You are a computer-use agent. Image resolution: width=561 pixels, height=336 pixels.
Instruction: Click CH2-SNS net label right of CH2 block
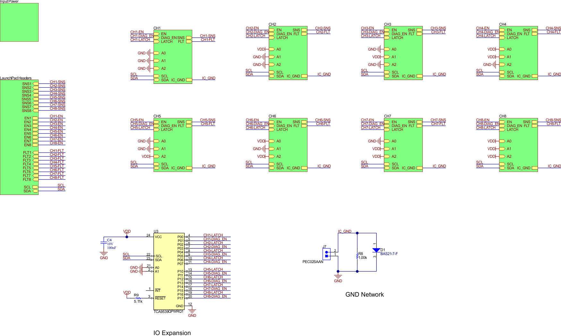pyautogui.click(x=323, y=28)
